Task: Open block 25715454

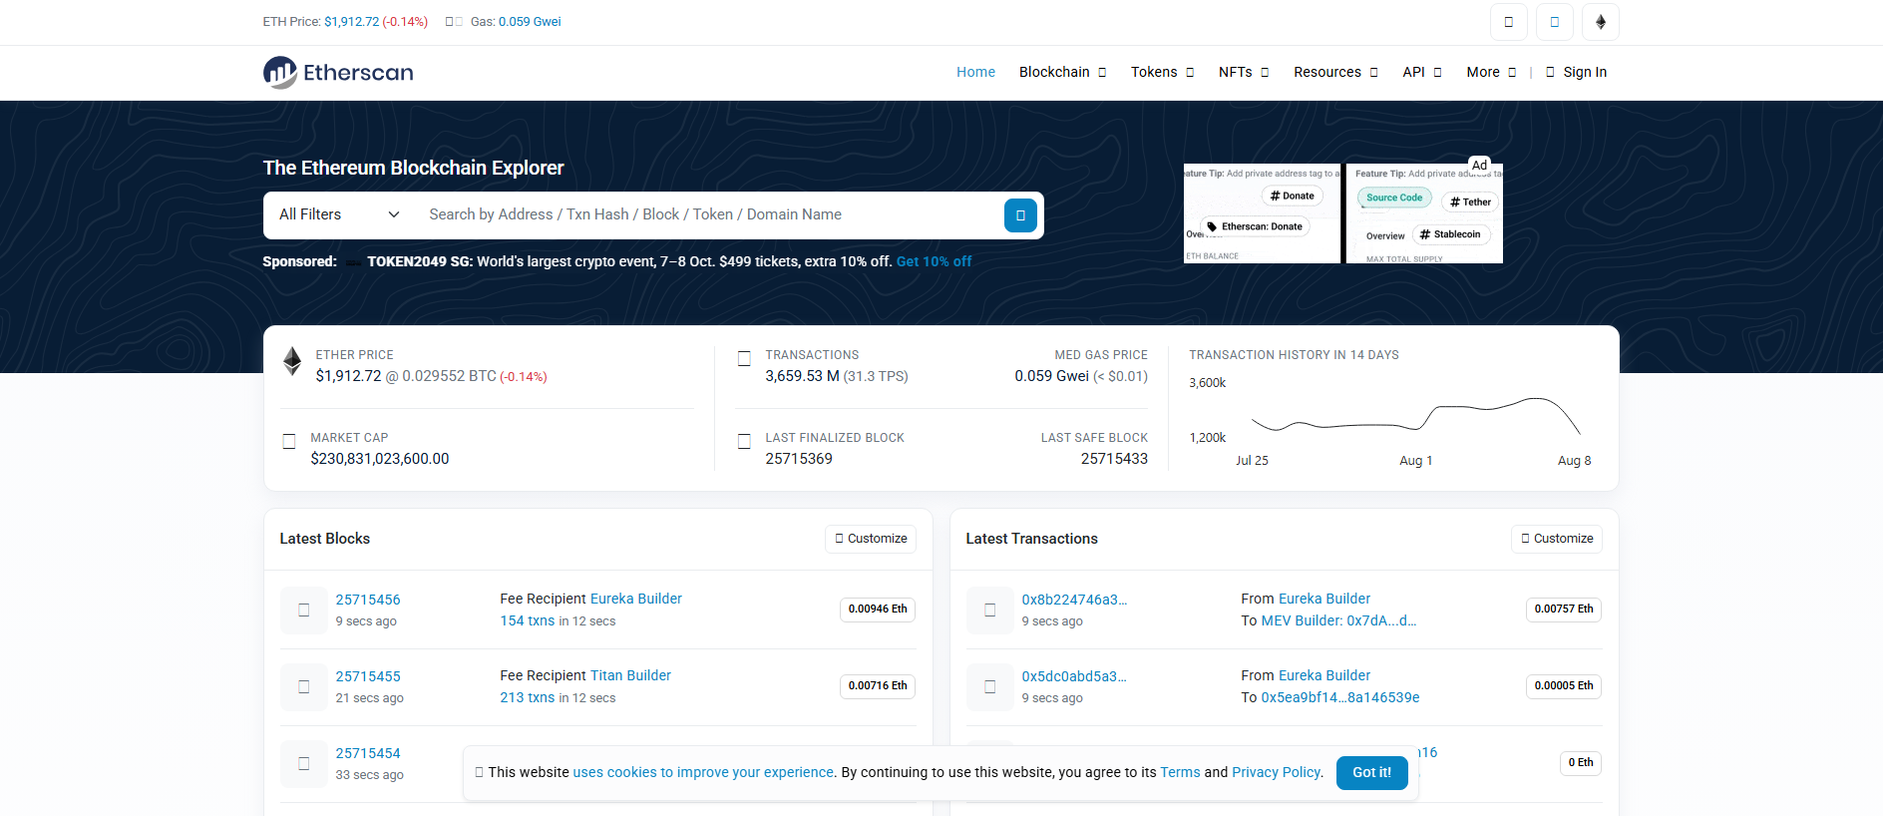Action: click(368, 753)
